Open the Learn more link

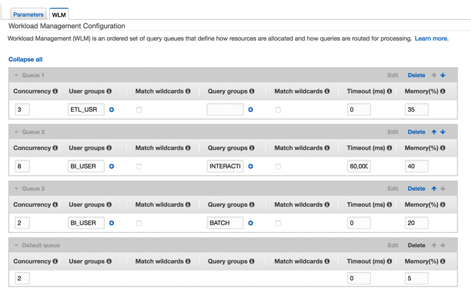(432, 38)
